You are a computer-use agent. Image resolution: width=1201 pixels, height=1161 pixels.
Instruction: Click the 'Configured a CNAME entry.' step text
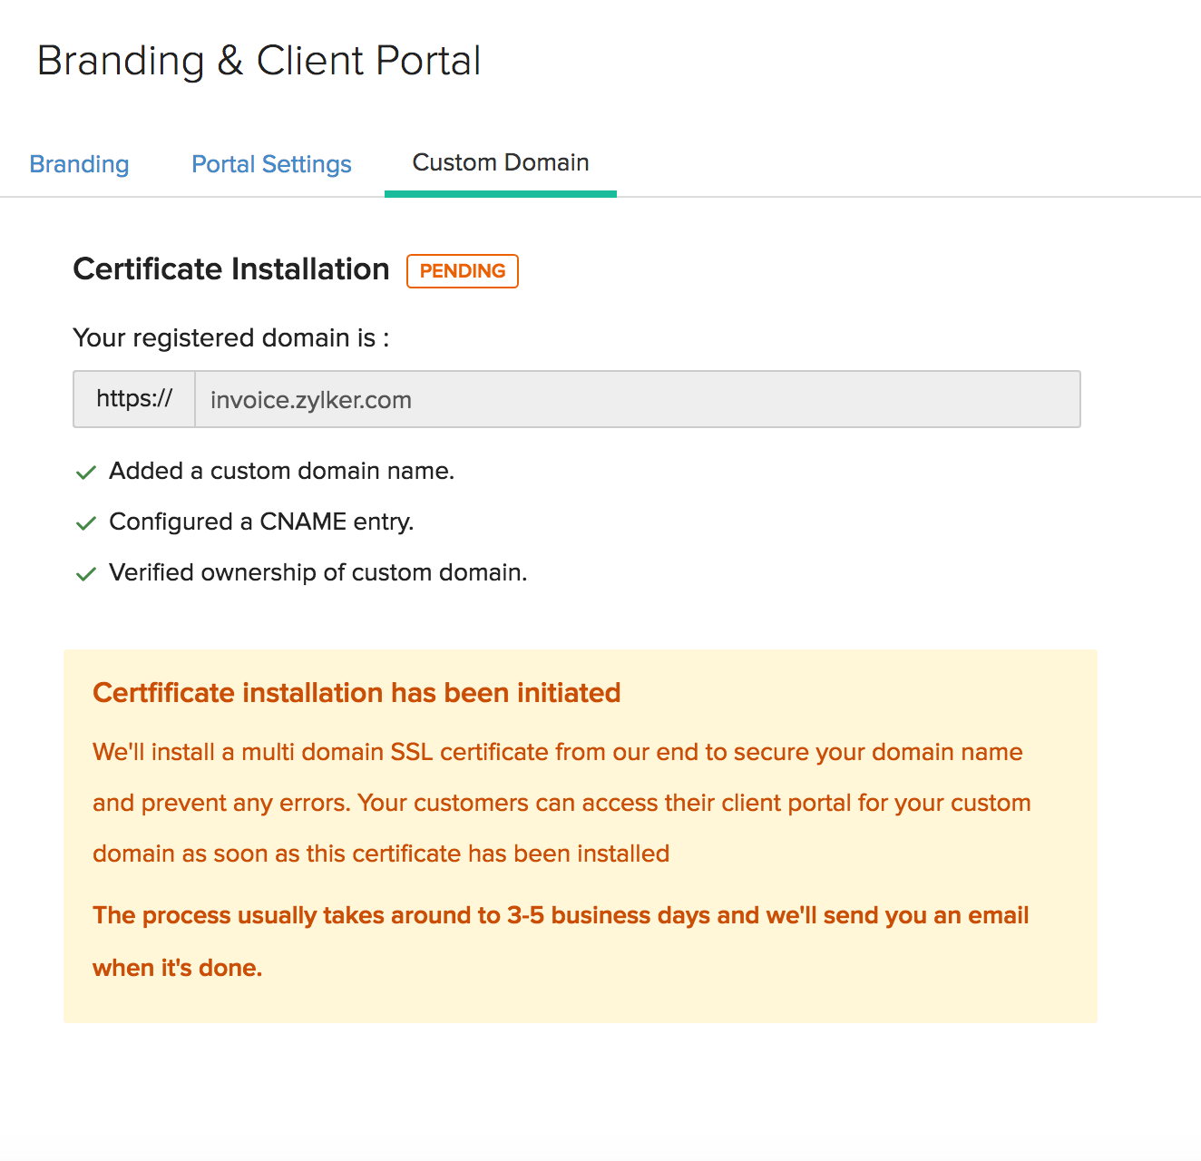(261, 522)
